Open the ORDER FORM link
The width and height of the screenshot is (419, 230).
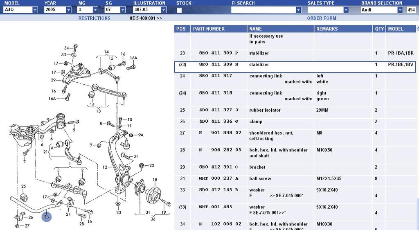(321, 18)
